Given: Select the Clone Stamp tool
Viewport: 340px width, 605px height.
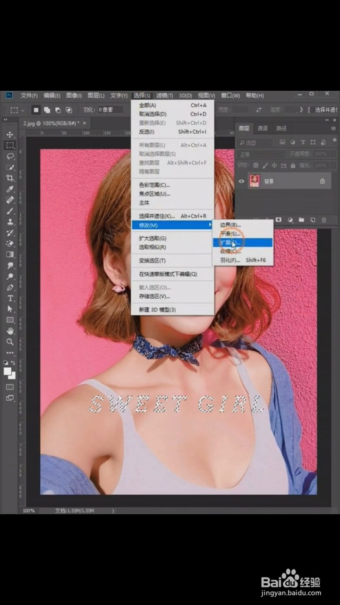Looking at the screenshot, I should [10, 222].
